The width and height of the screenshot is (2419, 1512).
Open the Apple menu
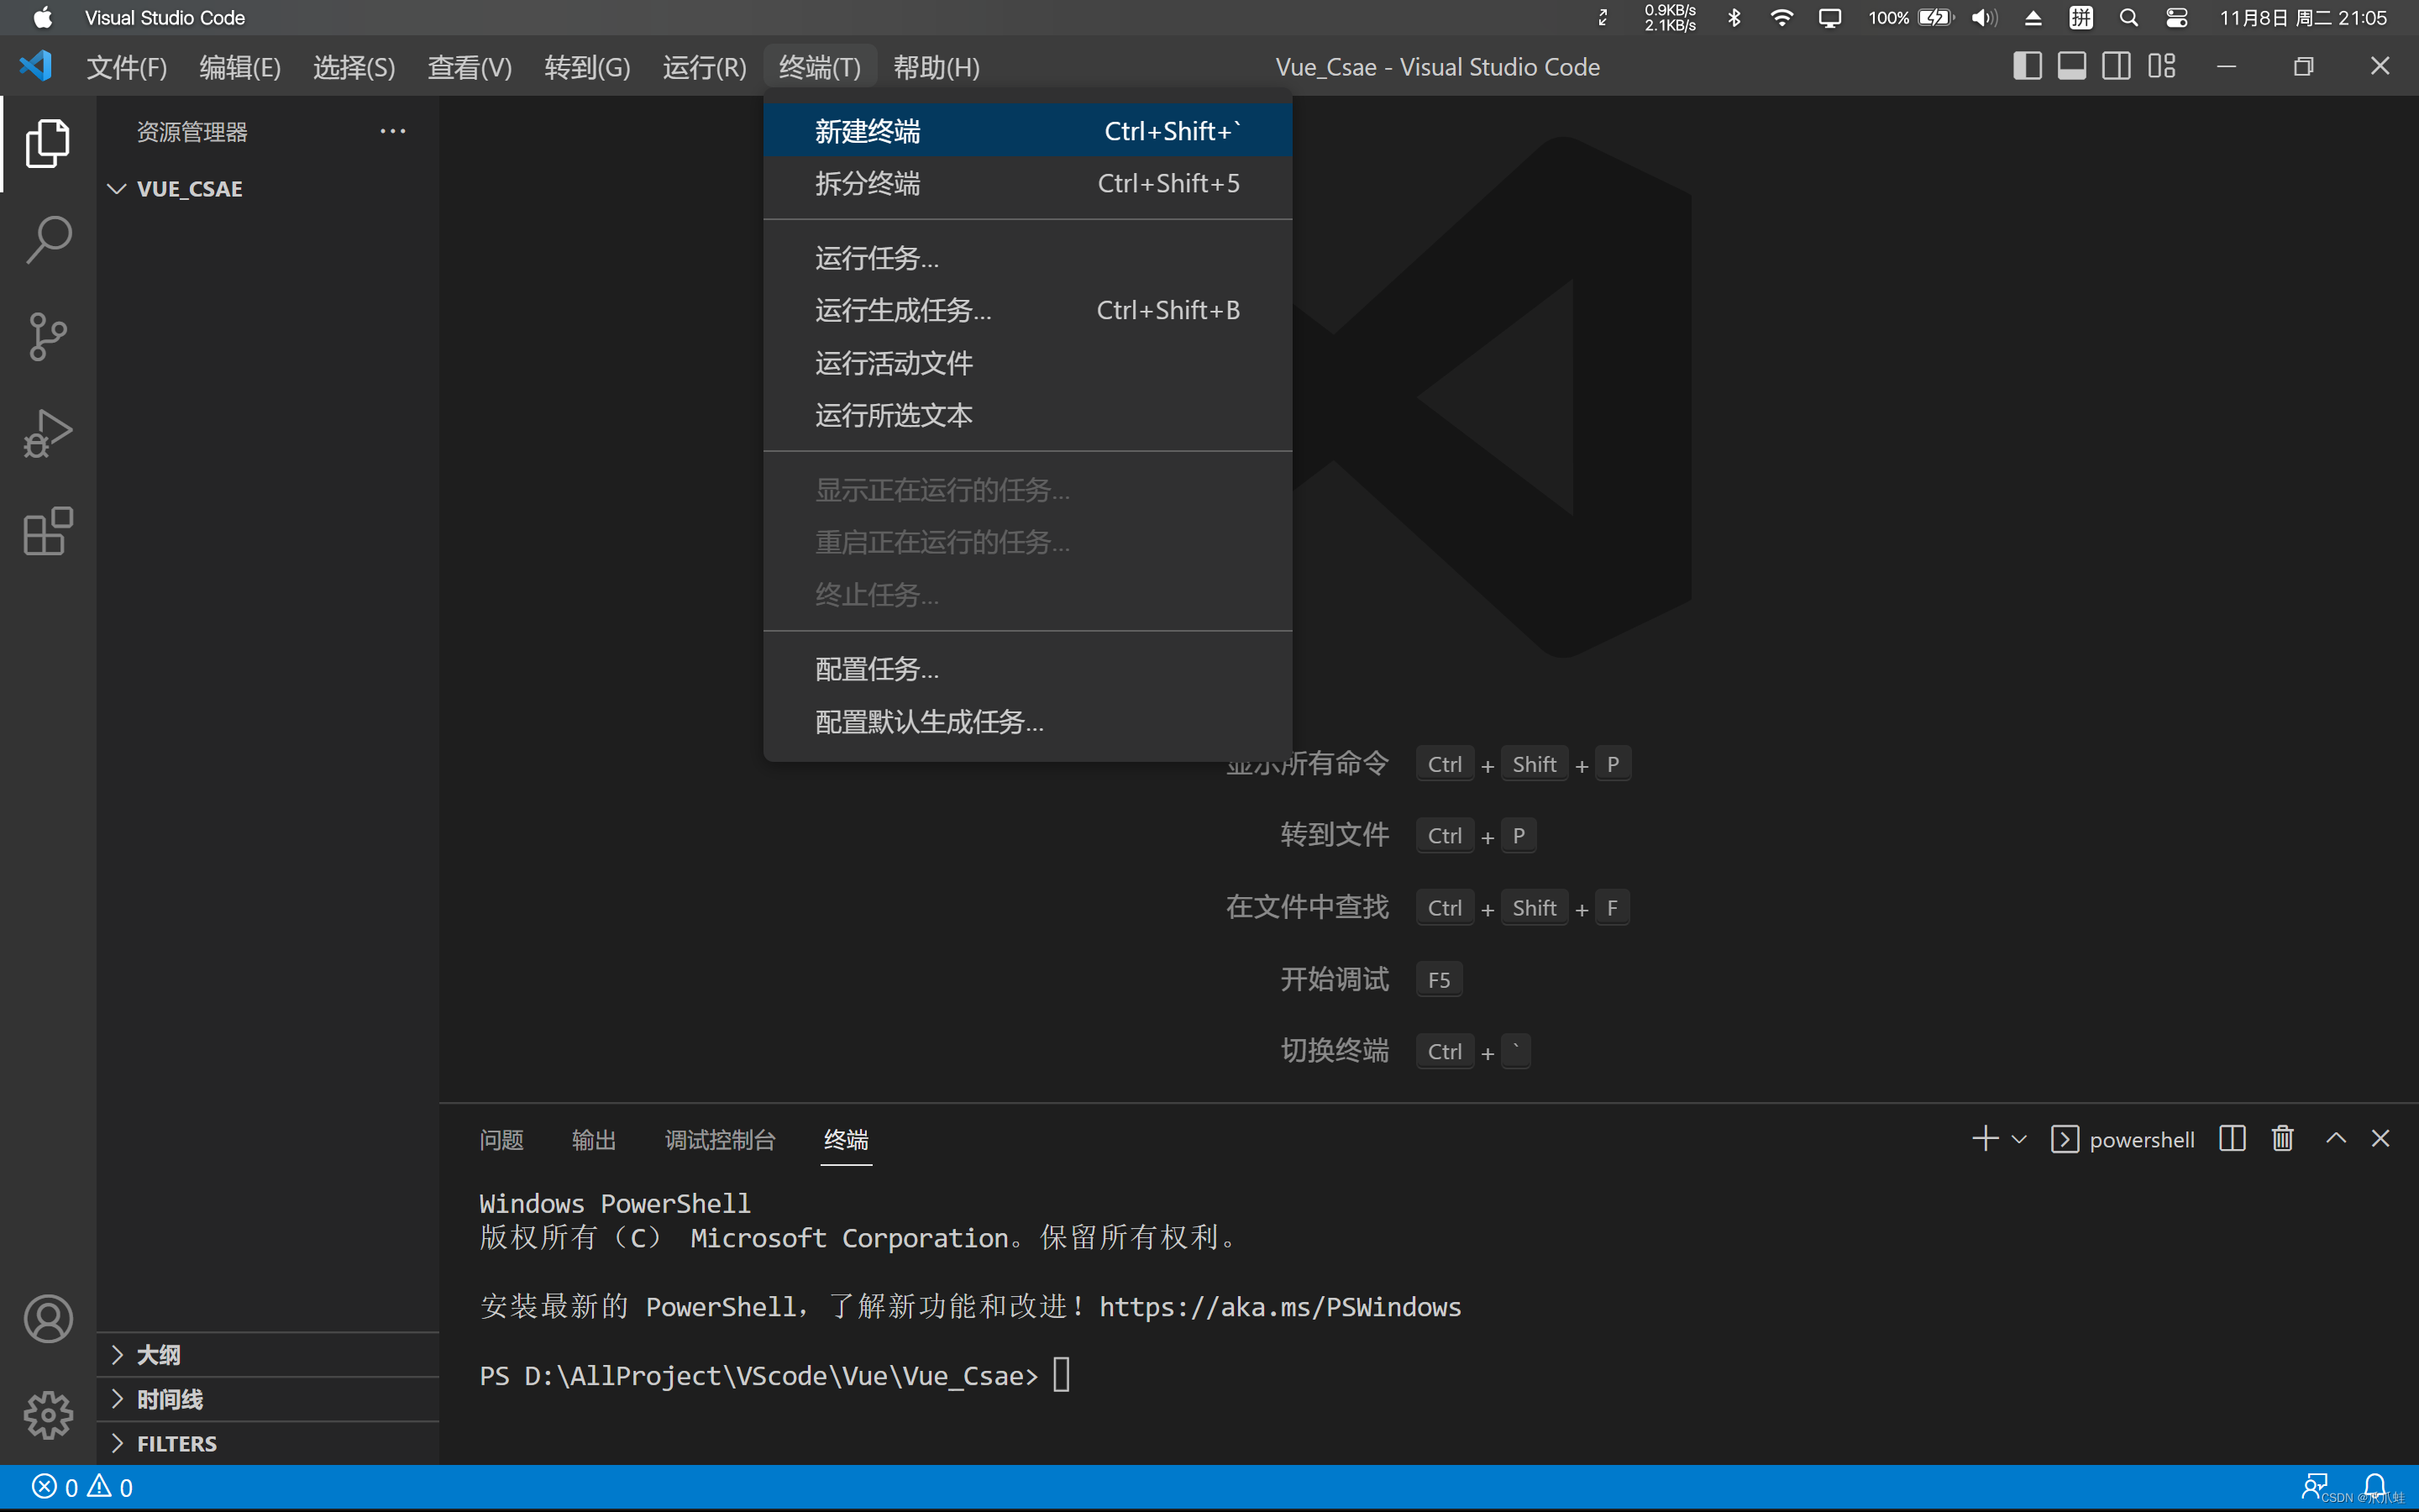point(42,18)
